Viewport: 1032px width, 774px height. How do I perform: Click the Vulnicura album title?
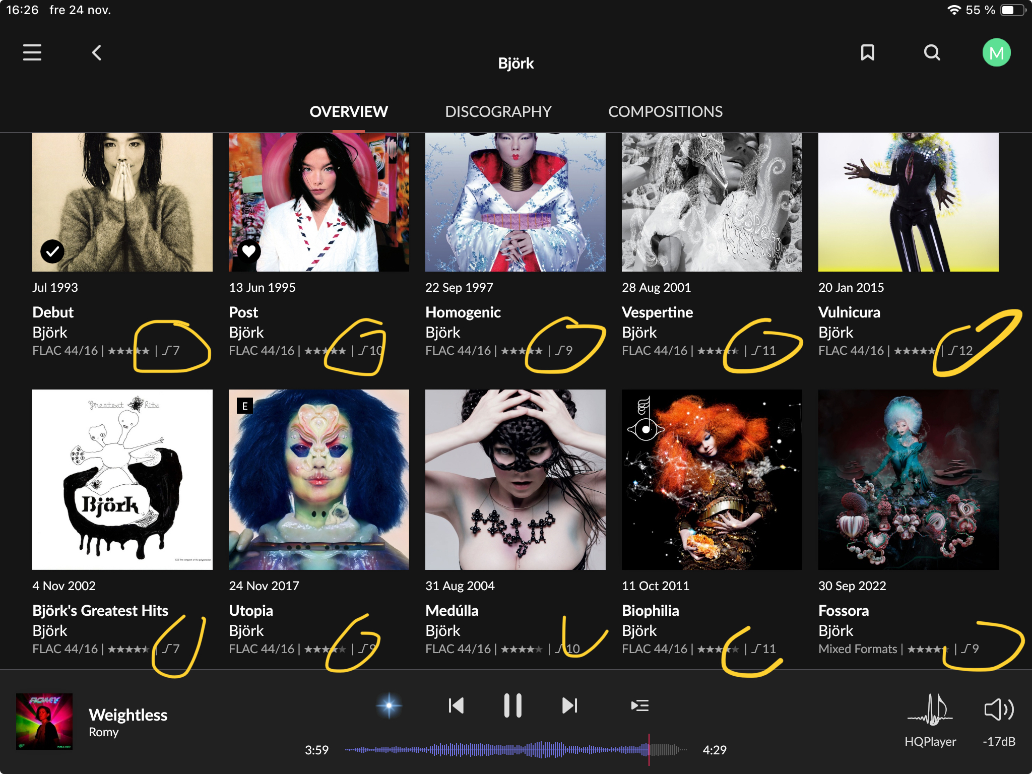(x=849, y=312)
